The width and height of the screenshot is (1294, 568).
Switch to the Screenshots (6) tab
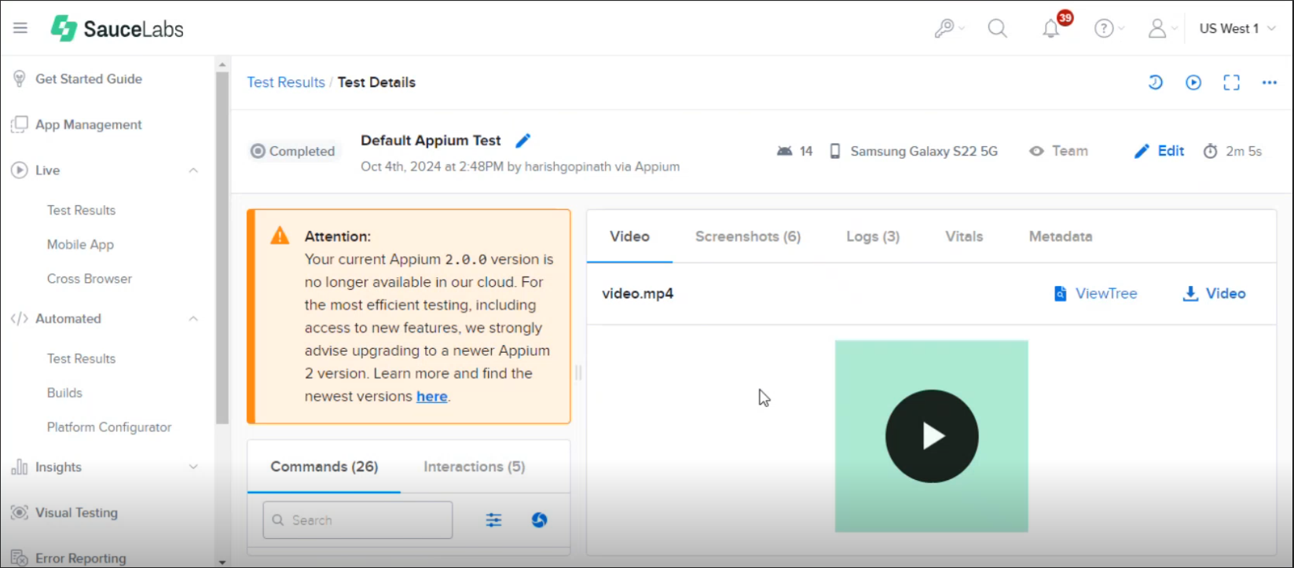(x=748, y=236)
